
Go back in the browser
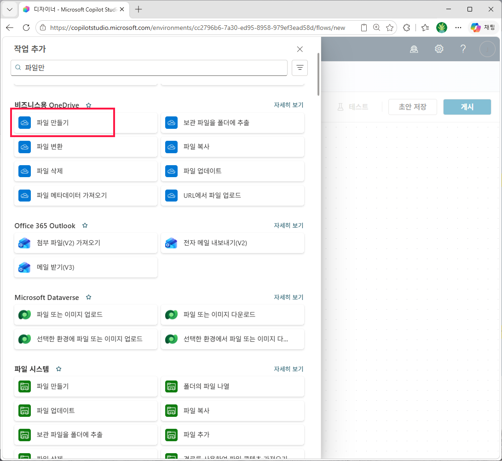(10, 28)
